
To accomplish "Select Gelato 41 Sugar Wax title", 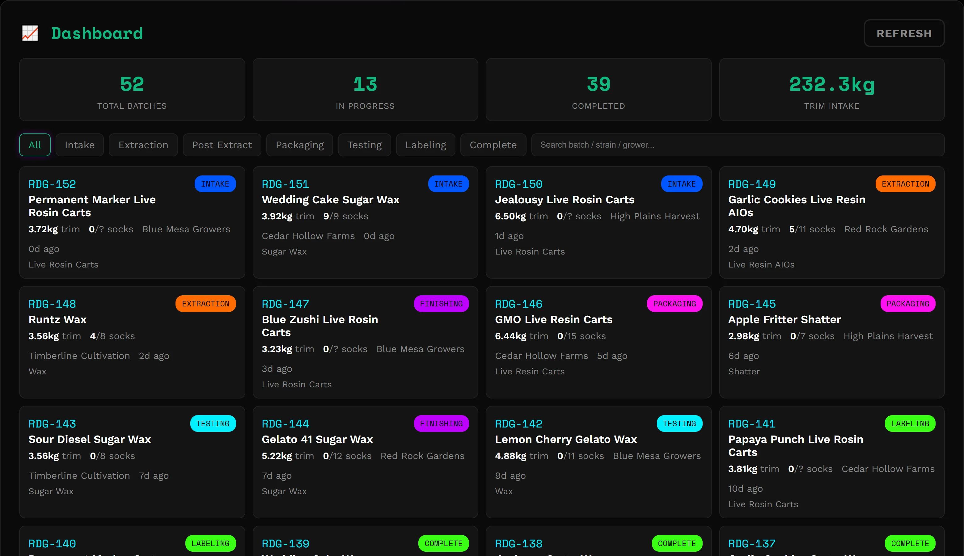I will (x=317, y=440).
